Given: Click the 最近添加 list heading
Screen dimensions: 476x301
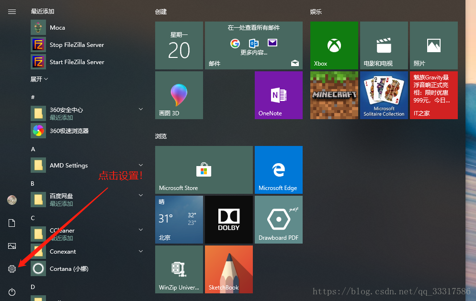Looking at the screenshot, I should click(x=43, y=11).
